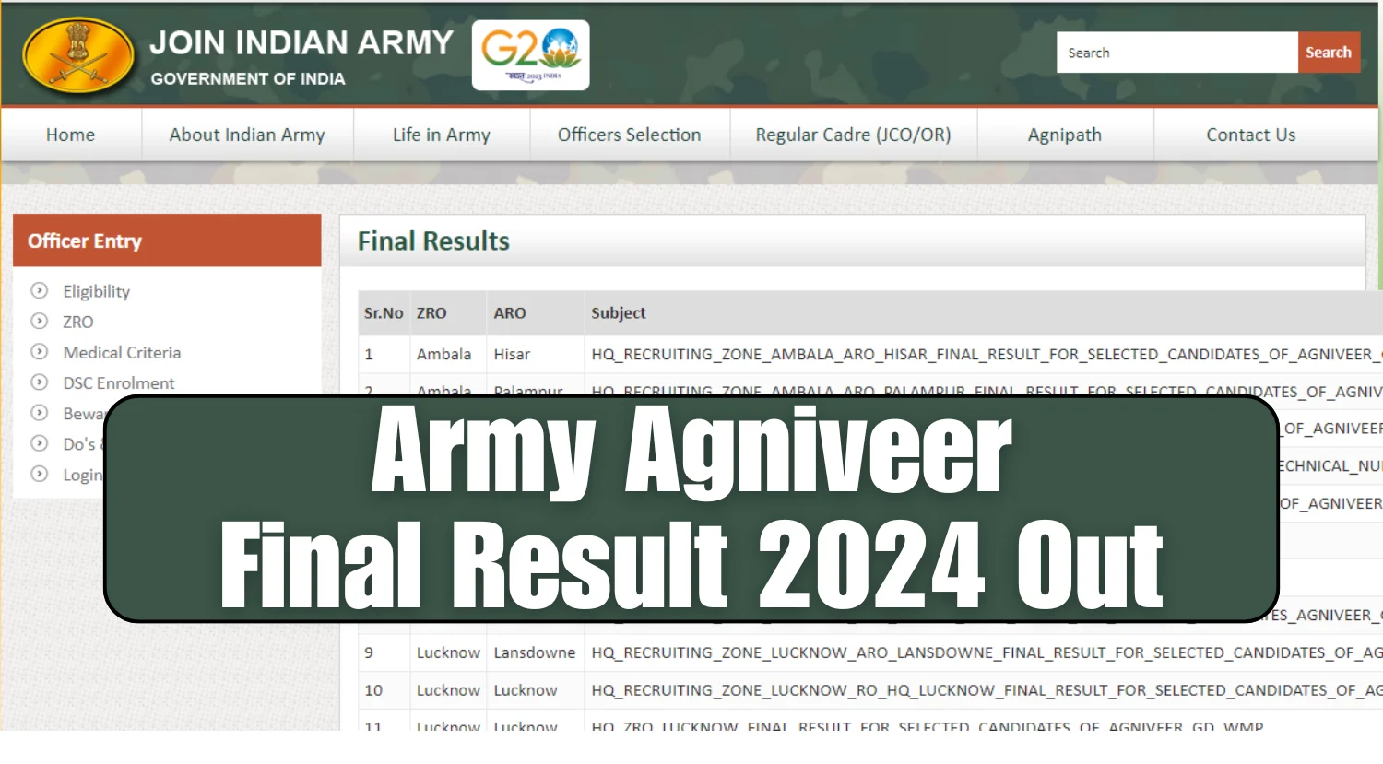Screen dimensions: 1383x764
Task: Click the Army Agniveer Final Result banner
Action: [x=691, y=509]
